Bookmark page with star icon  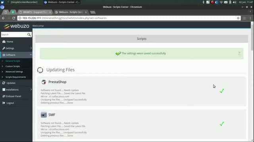click(x=238, y=18)
